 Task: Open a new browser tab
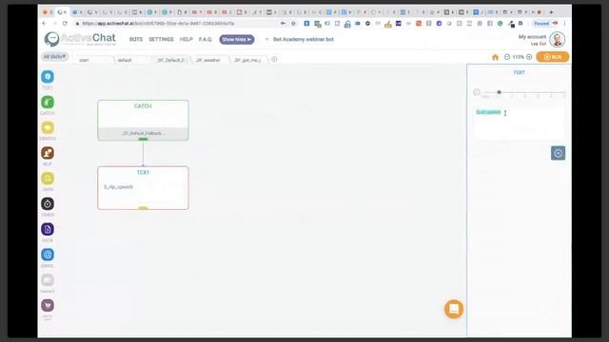pyautogui.click(x=551, y=12)
